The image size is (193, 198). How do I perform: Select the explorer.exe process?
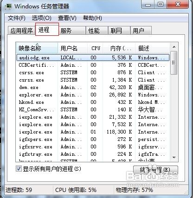pos(93,95)
